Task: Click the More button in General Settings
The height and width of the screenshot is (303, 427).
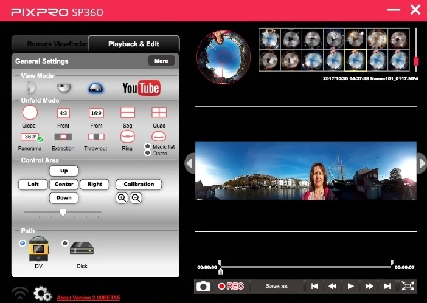Action: click(x=161, y=61)
